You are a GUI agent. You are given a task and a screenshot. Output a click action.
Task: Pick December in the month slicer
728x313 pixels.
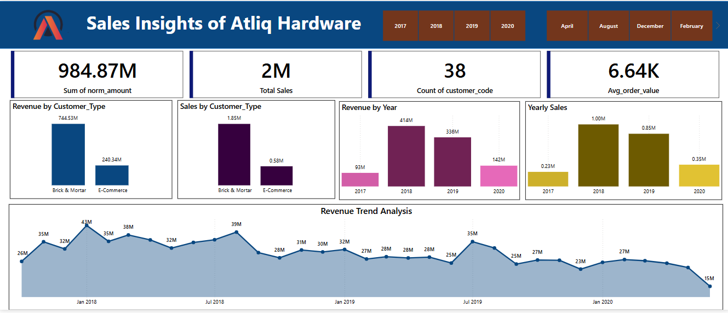click(650, 26)
